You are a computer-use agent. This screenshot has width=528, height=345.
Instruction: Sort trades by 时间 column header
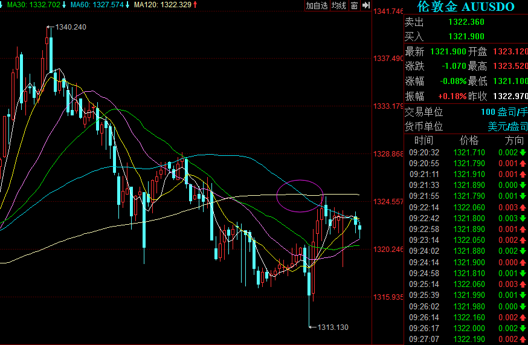point(424,141)
